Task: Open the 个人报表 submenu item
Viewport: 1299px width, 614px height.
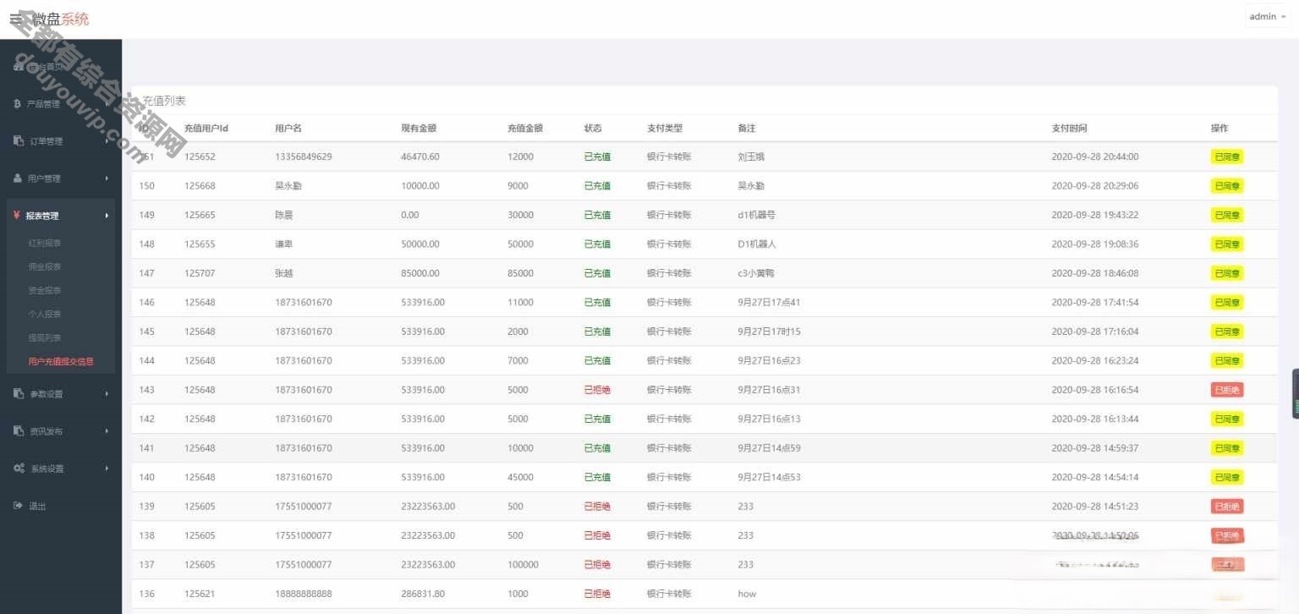Action: [x=45, y=314]
